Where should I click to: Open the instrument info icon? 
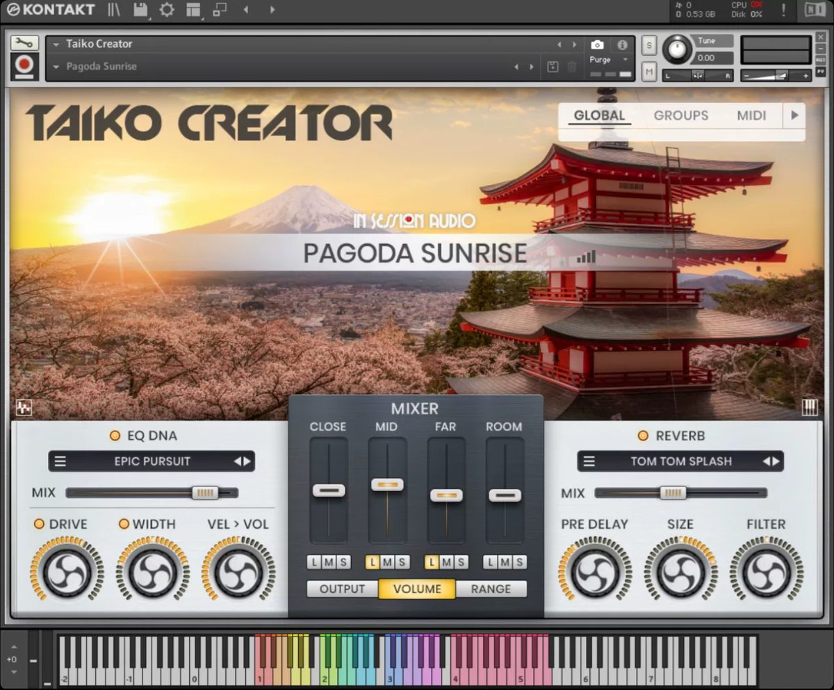(622, 44)
